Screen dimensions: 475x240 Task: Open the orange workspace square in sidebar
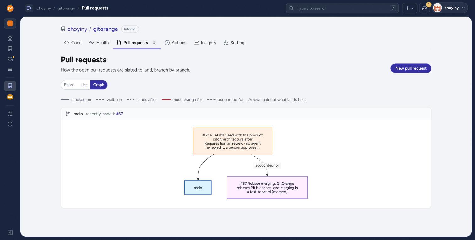[10, 24]
